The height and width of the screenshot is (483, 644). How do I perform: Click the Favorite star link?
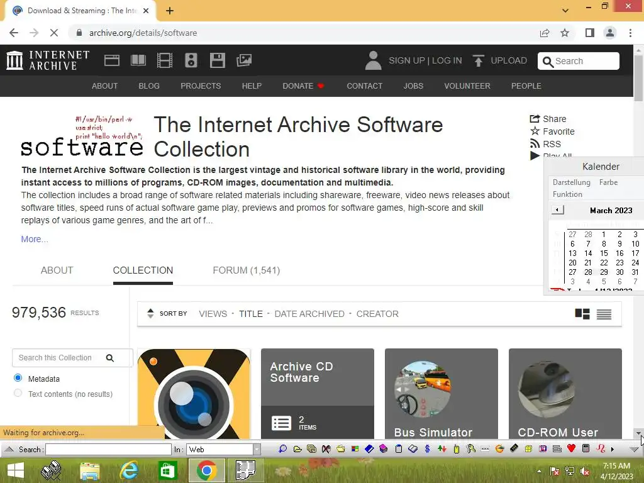coord(552,131)
